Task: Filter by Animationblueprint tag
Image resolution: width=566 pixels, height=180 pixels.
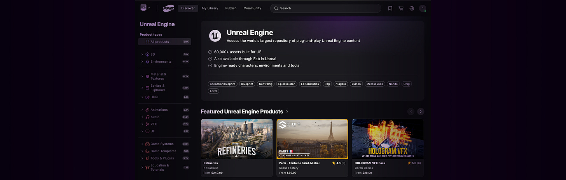Action: (x=223, y=84)
